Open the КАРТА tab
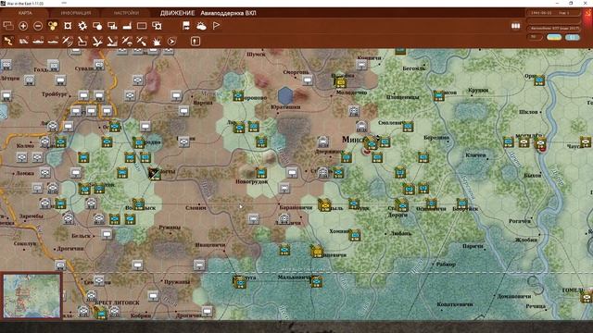 [25, 13]
